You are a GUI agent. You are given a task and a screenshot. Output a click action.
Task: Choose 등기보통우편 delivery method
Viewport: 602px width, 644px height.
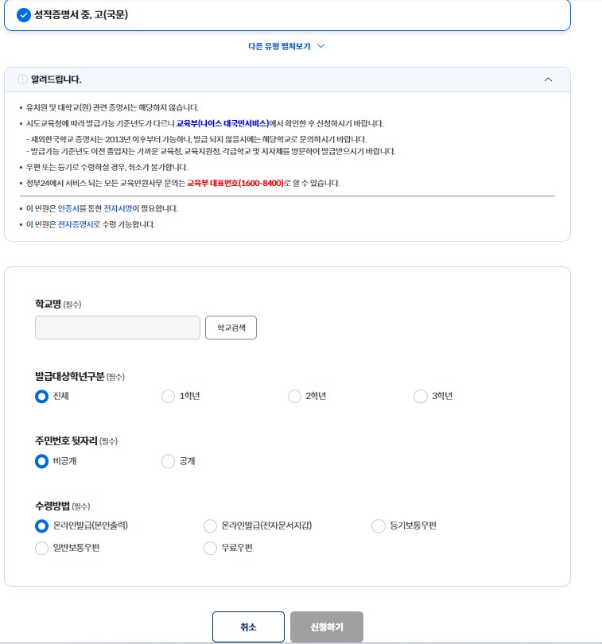pyautogui.click(x=378, y=526)
